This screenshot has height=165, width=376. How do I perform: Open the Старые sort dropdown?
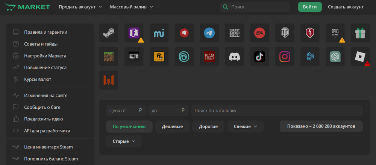(x=124, y=141)
